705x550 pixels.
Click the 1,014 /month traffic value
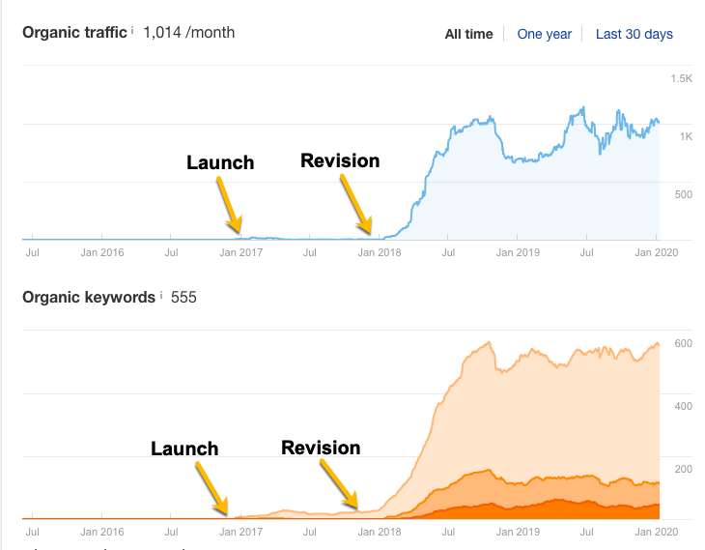(189, 32)
